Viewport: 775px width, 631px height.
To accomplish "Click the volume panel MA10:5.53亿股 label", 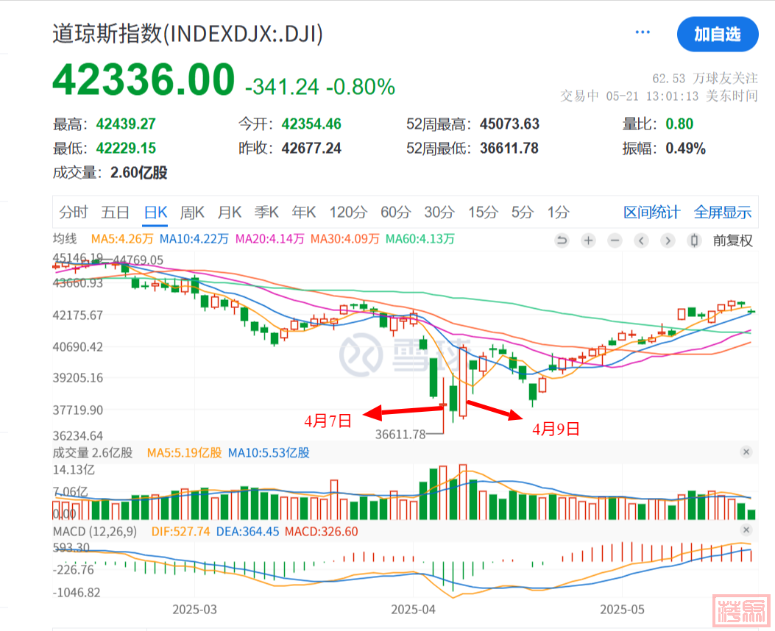I will click(269, 453).
